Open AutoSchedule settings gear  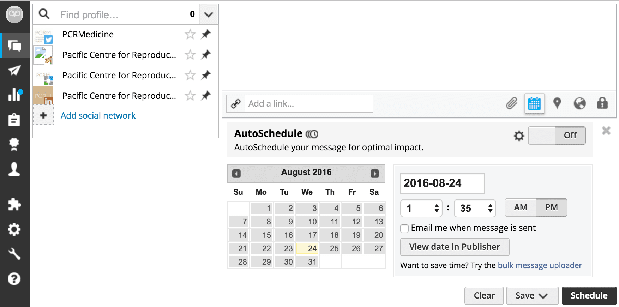pyautogui.click(x=519, y=136)
